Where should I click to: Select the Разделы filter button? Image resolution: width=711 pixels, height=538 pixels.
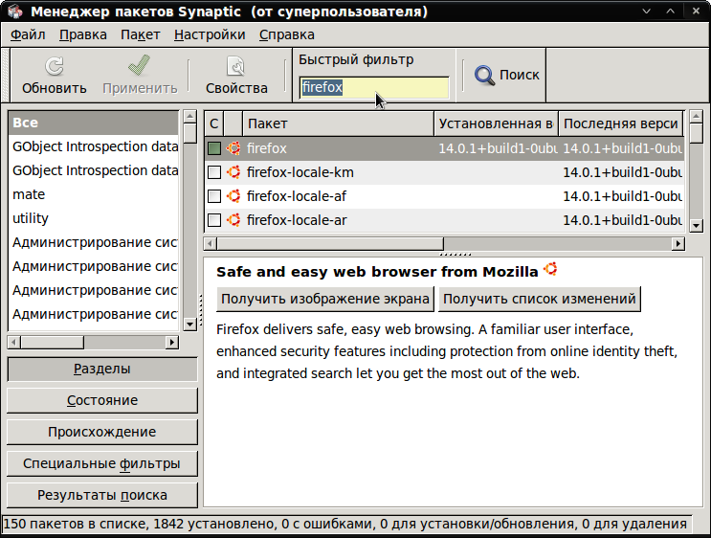[102, 369]
